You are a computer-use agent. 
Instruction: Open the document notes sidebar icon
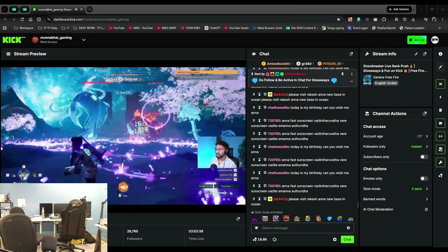click(440, 110)
